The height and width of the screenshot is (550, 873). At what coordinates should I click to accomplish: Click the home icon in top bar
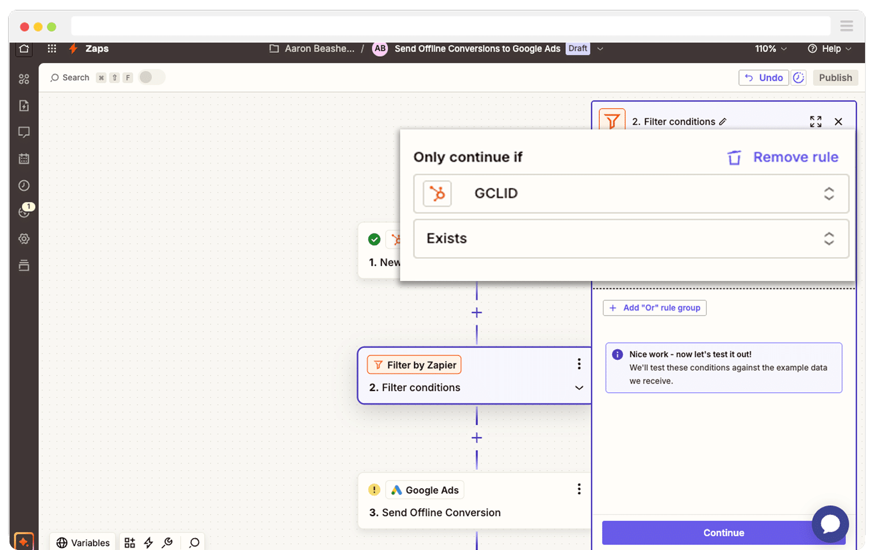pyautogui.click(x=24, y=49)
